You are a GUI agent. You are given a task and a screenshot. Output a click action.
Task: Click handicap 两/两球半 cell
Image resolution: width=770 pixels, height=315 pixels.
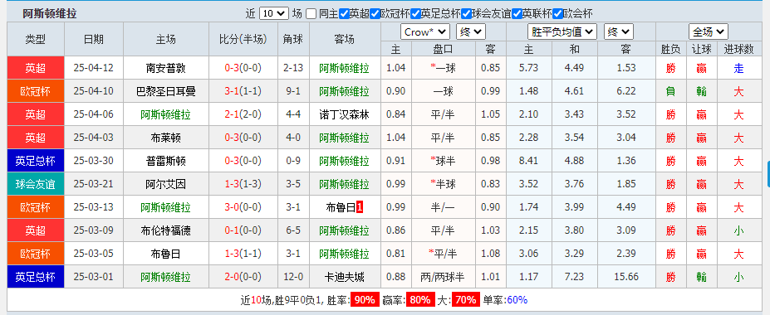(443, 277)
